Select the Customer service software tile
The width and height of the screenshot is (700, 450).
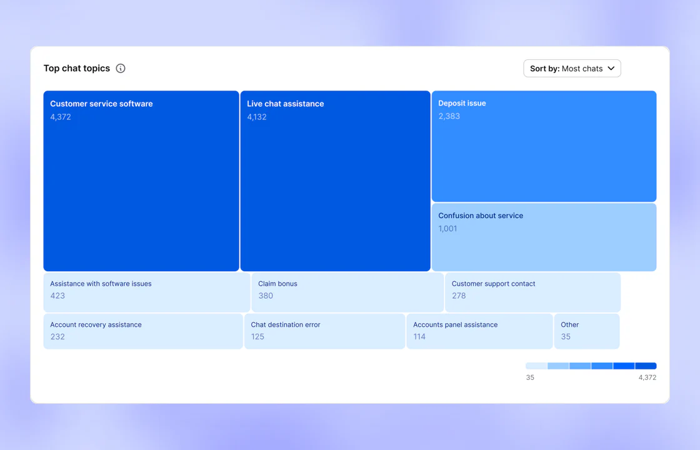pos(141,181)
